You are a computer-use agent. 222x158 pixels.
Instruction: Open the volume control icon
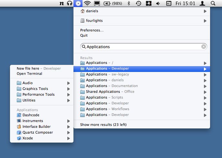(158, 3)
